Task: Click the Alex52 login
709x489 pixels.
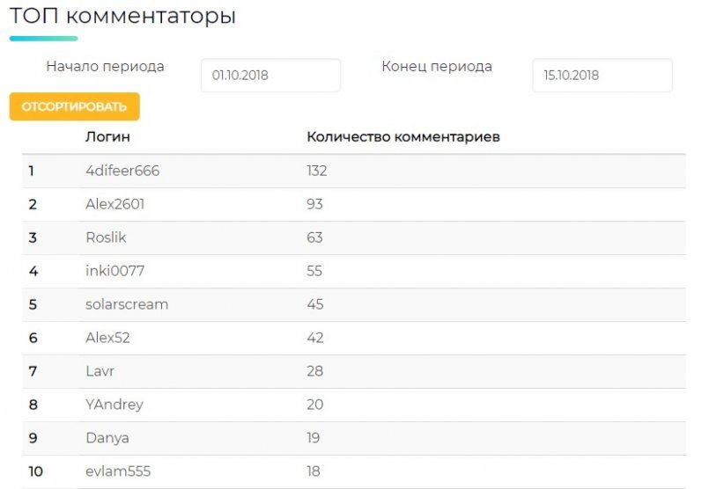Action: click(107, 338)
